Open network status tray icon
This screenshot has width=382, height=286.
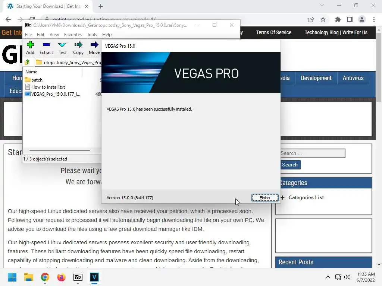[338, 277]
